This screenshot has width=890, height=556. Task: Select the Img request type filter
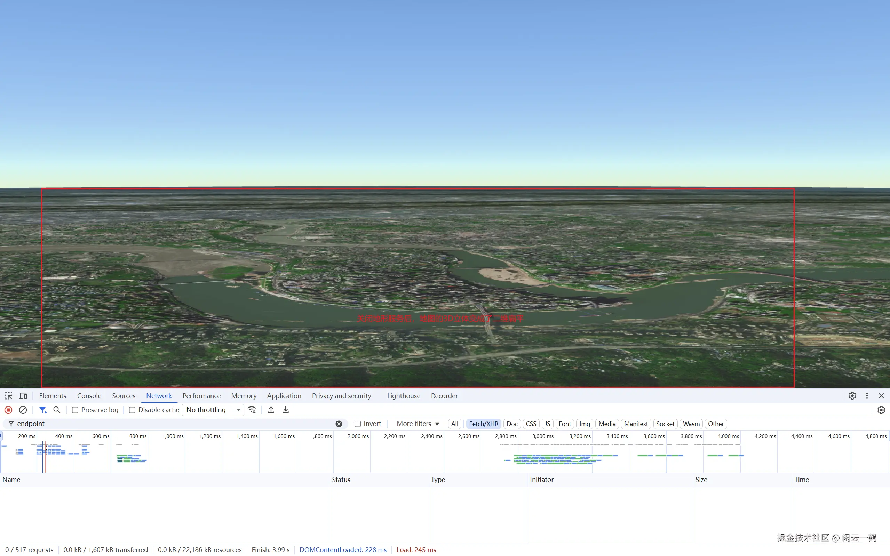point(584,424)
